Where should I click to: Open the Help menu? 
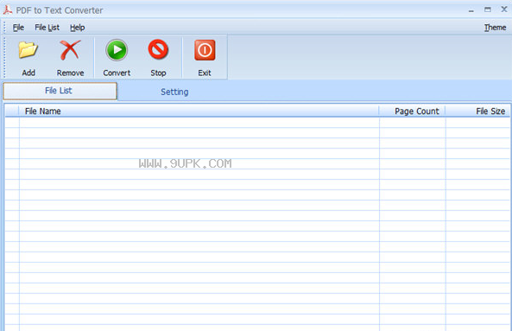tap(78, 28)
